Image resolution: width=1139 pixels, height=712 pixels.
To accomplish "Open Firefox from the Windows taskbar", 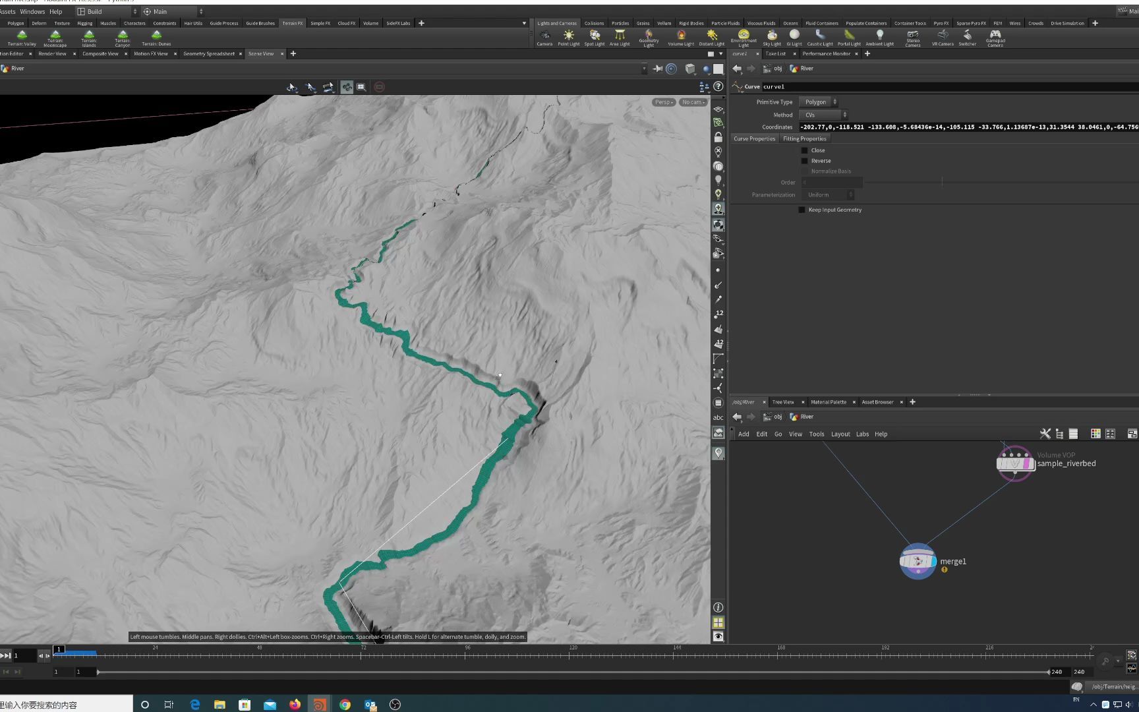I will (295, 704).
